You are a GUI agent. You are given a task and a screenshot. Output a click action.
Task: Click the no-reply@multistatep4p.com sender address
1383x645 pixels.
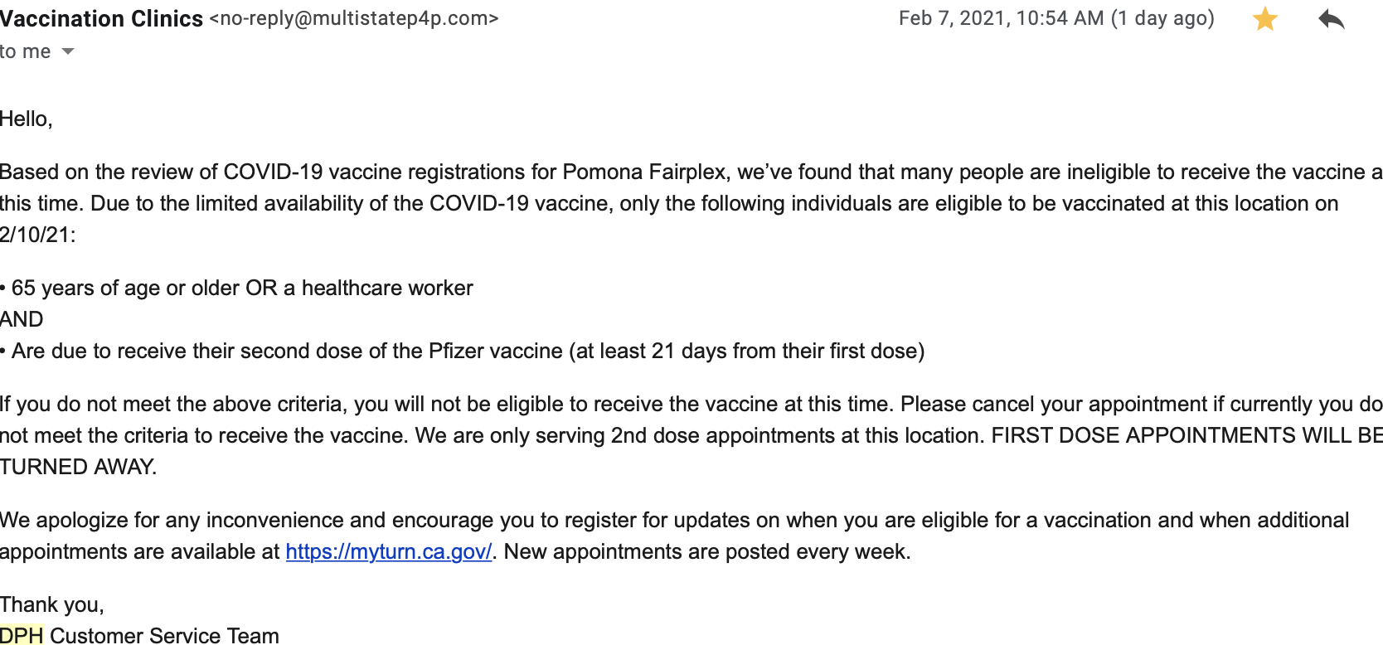pyautogui.click(x=354, y=18)
